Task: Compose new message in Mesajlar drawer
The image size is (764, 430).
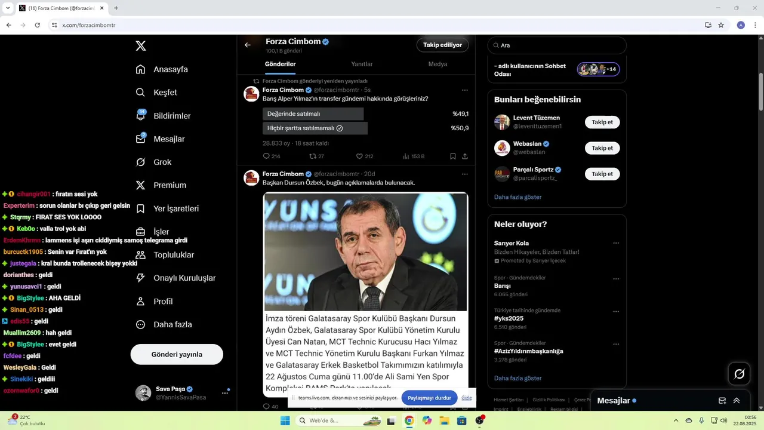Action: tap(722, 401)
